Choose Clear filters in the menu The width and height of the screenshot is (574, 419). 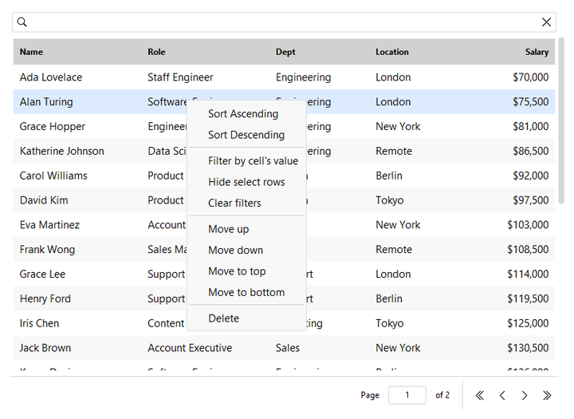pyautogui.click(x=246, y=203)
